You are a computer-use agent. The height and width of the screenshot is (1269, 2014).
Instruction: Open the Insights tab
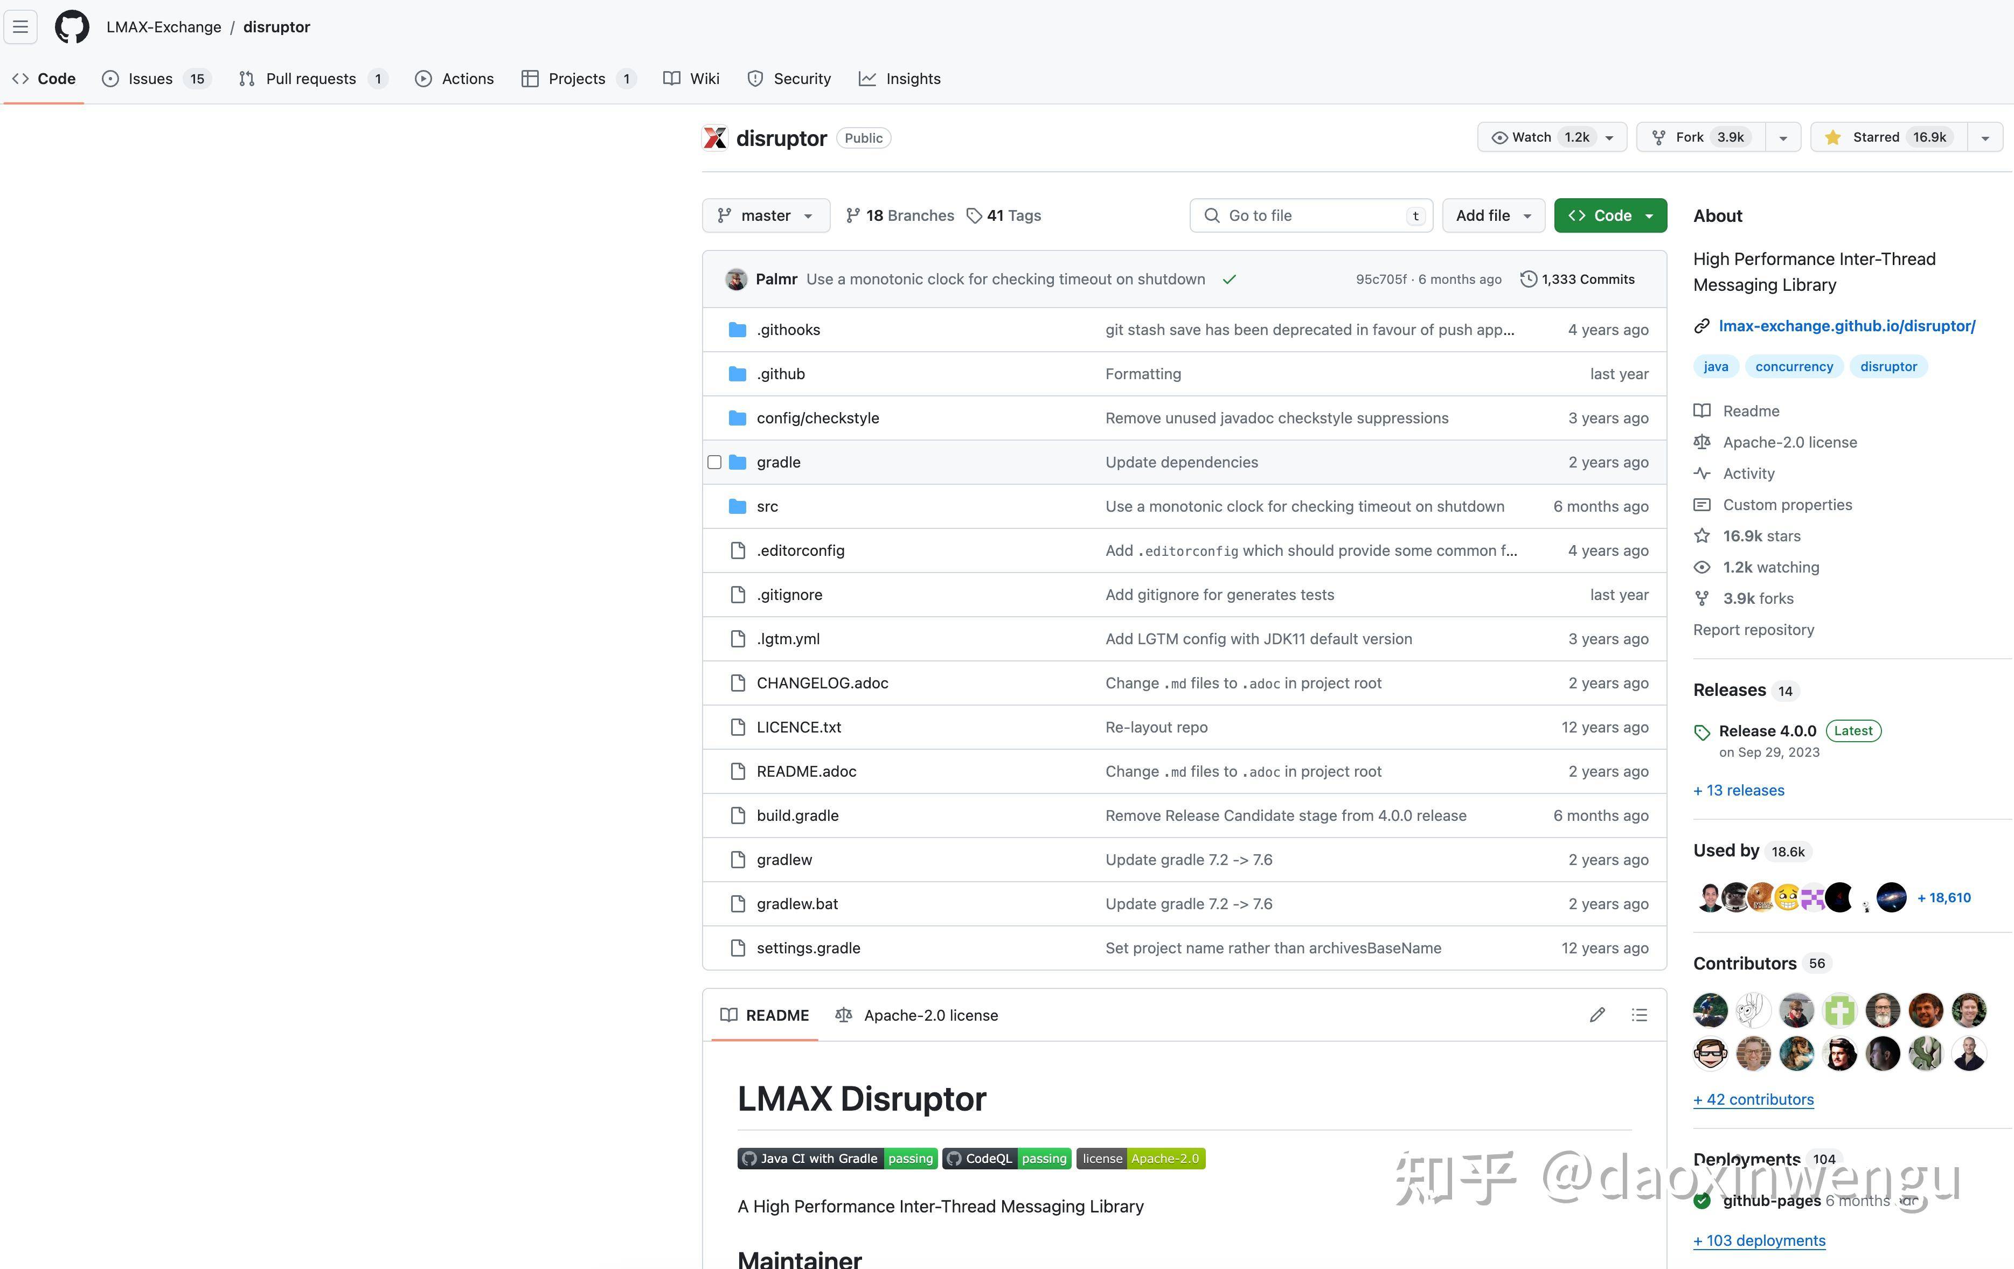pyautogui.click(x=900, y=79)
